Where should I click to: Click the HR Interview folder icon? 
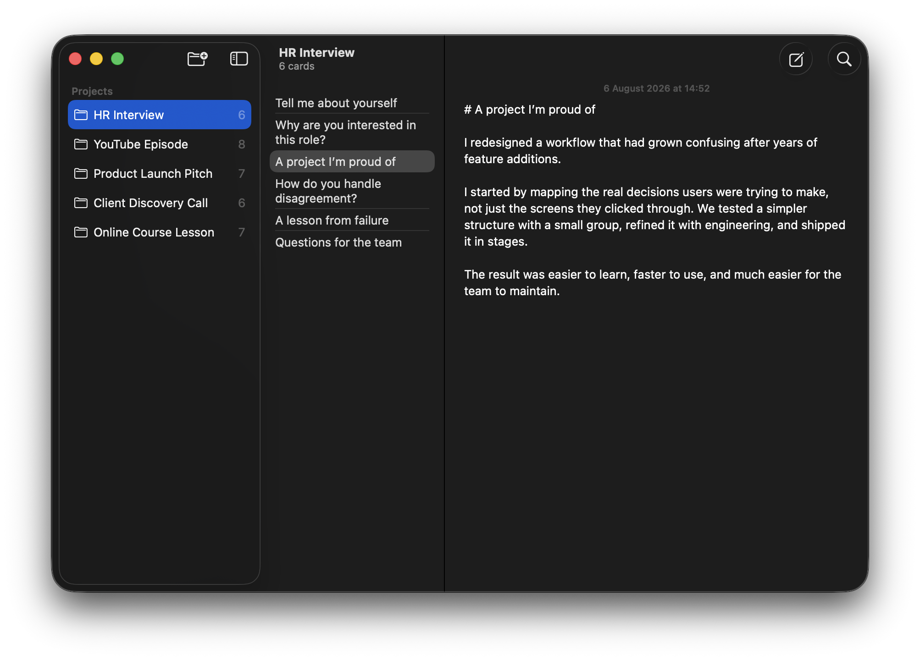coord(81,115)
